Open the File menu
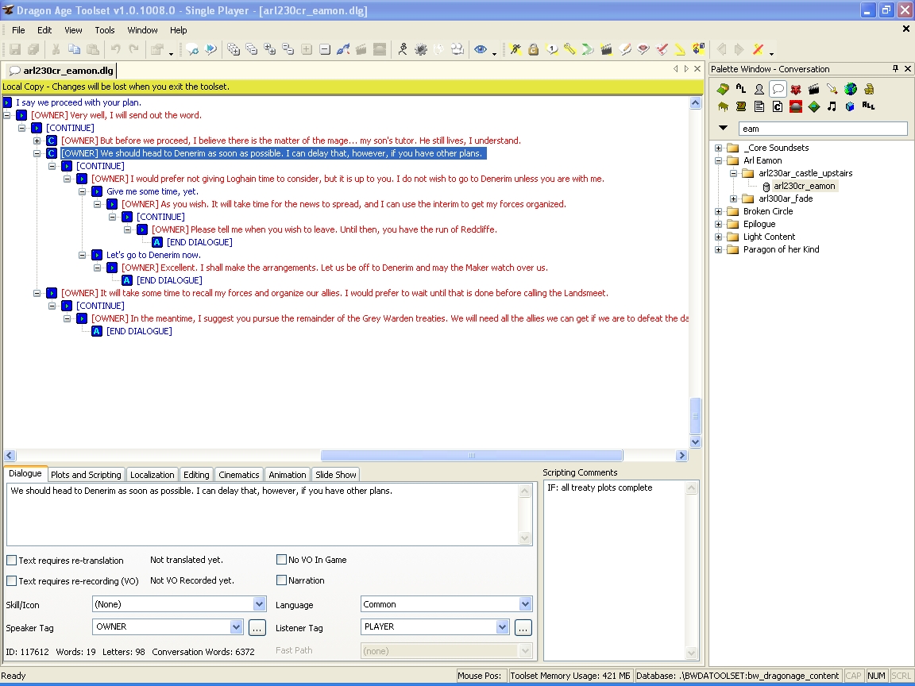This screenshot has width=915, height=686. point(18,30)
